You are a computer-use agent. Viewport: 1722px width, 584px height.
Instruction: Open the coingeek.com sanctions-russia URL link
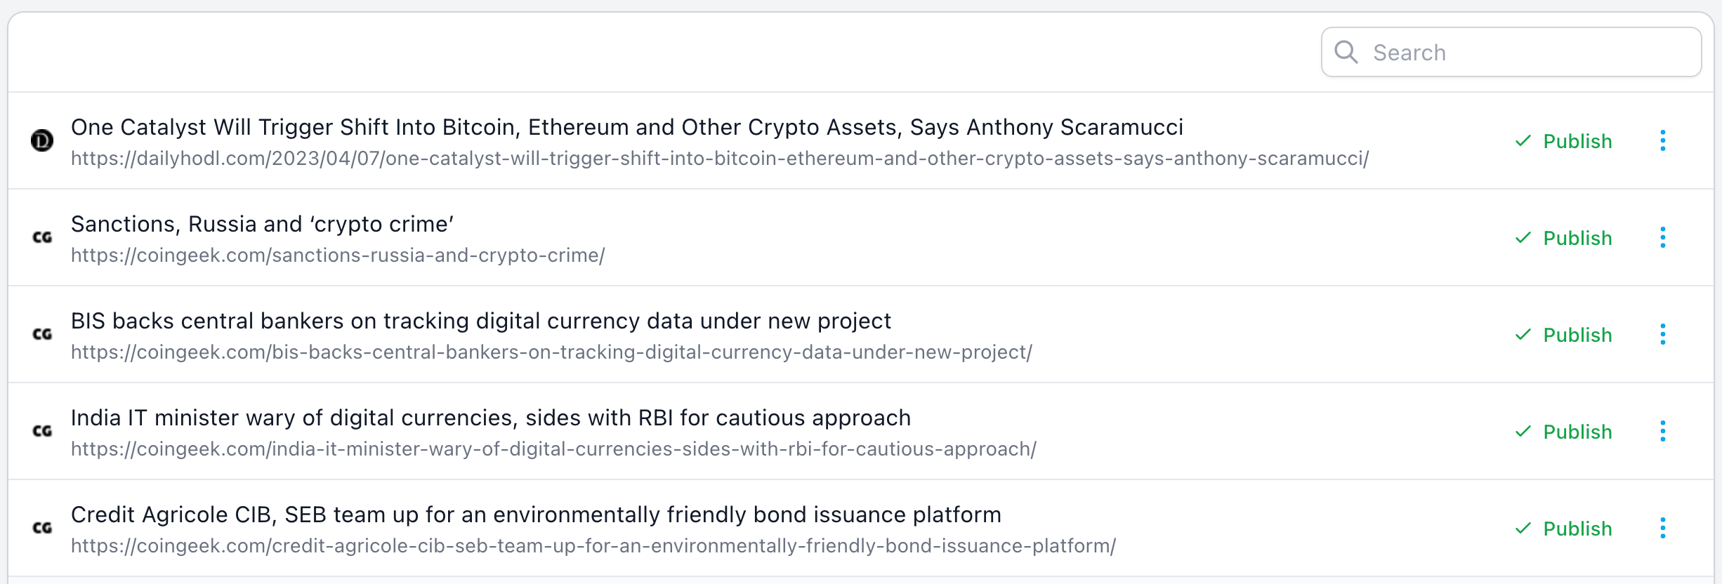pos(338,255)
